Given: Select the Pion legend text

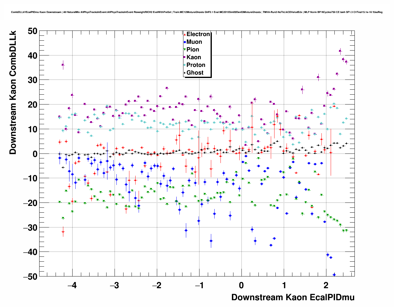Looking at the screenshot, I should (x=193, y=50).
